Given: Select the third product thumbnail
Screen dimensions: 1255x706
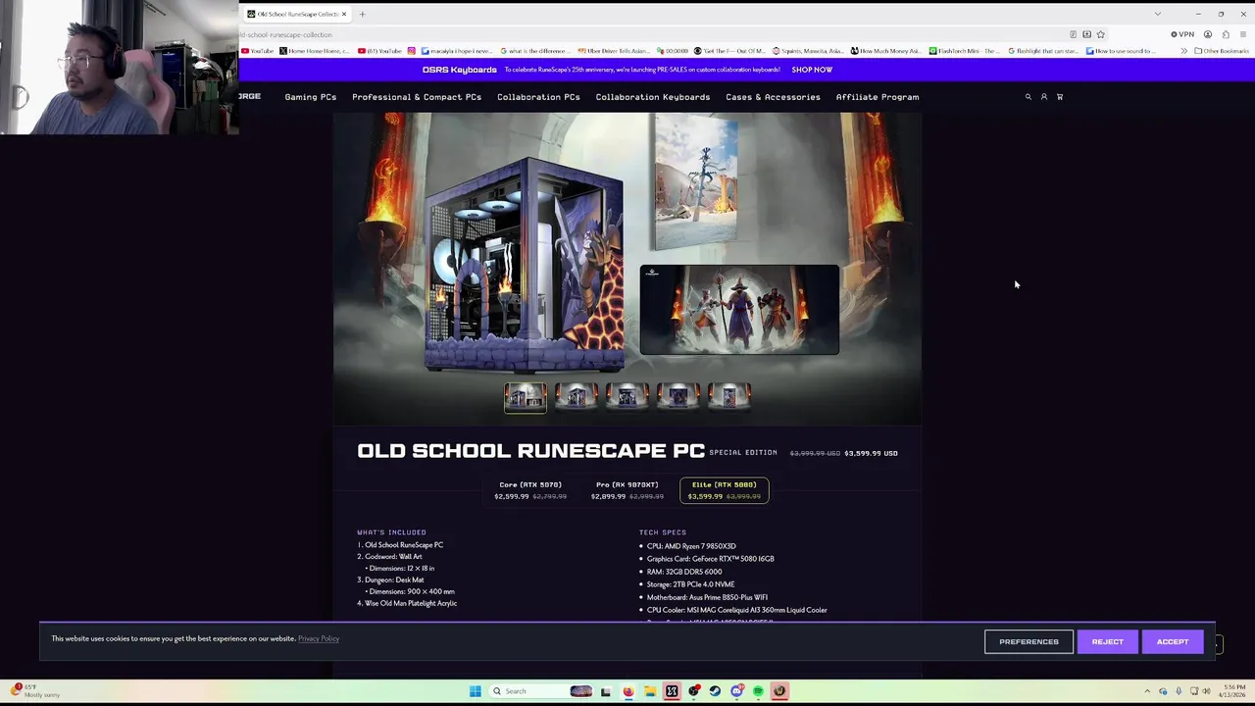Looking at the screenshot, I should click(627, 397).
